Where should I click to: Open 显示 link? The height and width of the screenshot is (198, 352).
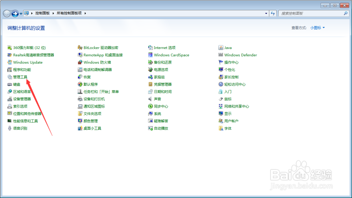(x=228, y=114)
